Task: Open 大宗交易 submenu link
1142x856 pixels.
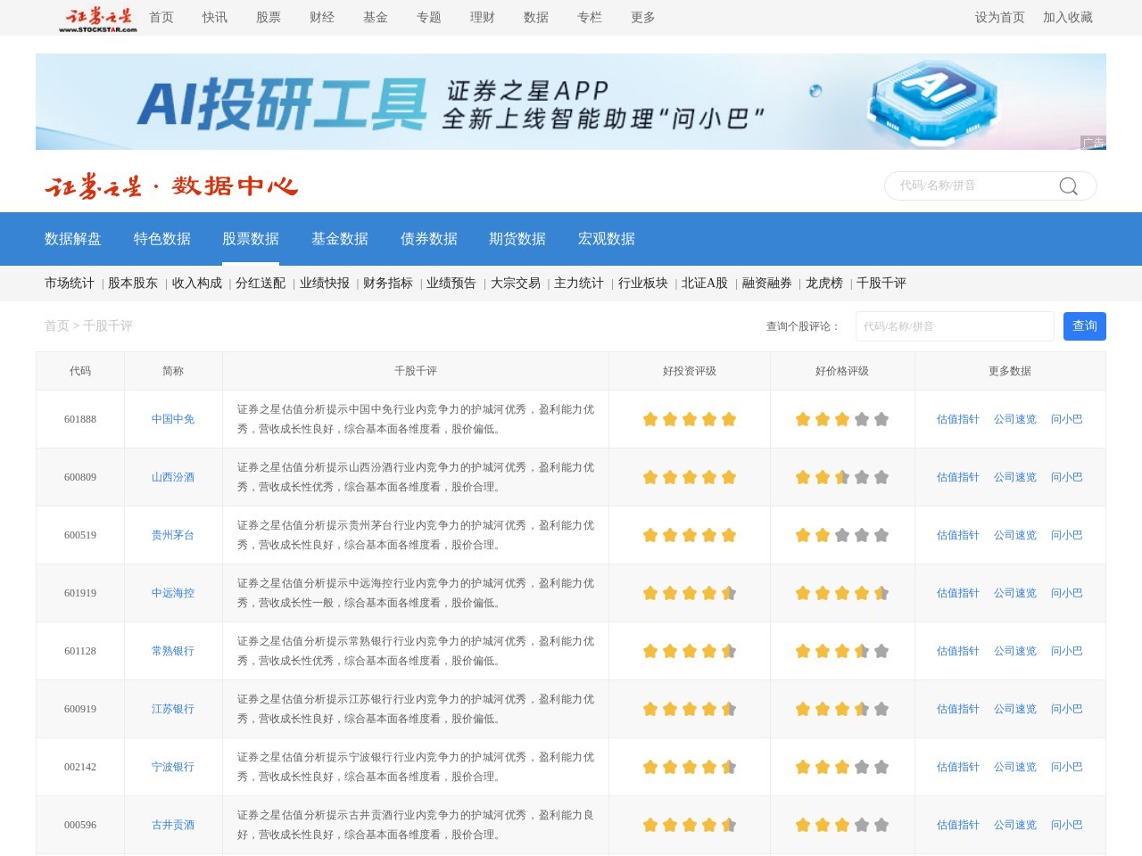Action: (516, 284)
